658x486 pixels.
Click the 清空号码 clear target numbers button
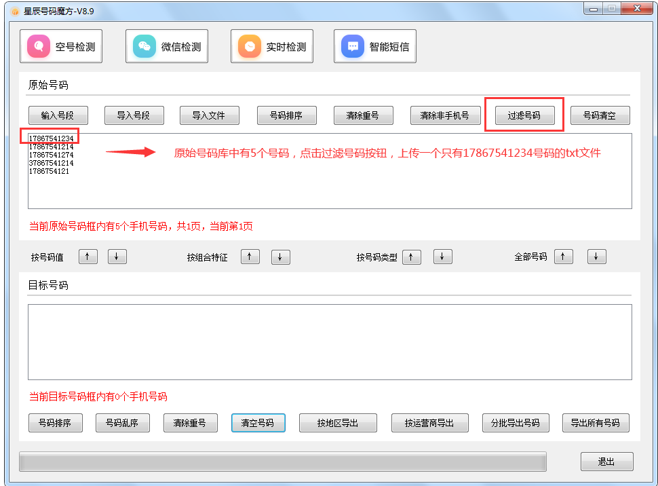[258, 422]
